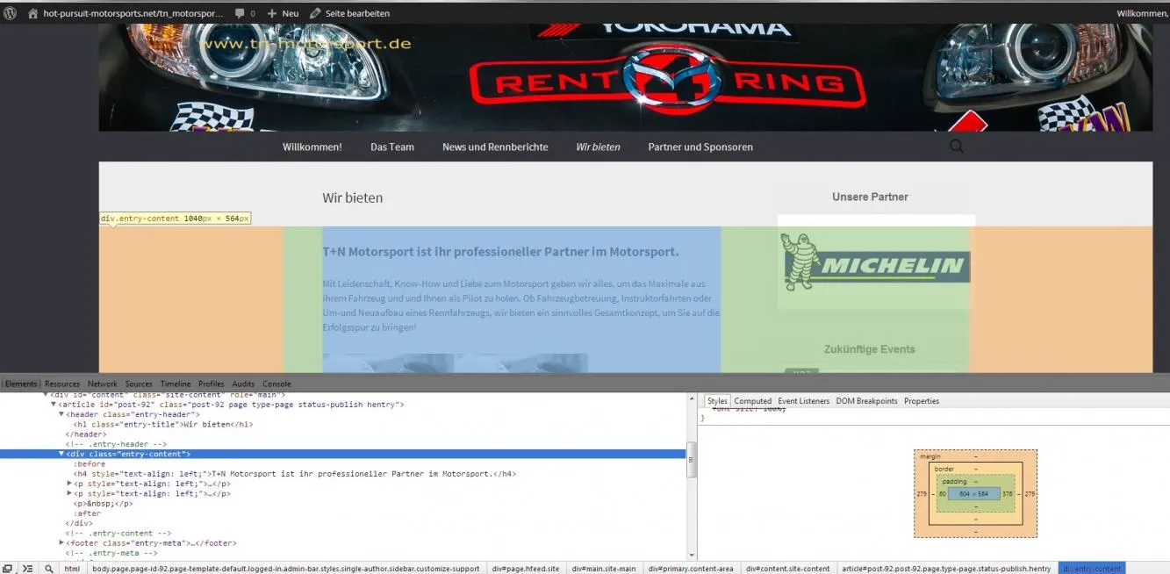Open the Sources panel tab
Screen dimensions: 1170x574
[x=139, y=384]
